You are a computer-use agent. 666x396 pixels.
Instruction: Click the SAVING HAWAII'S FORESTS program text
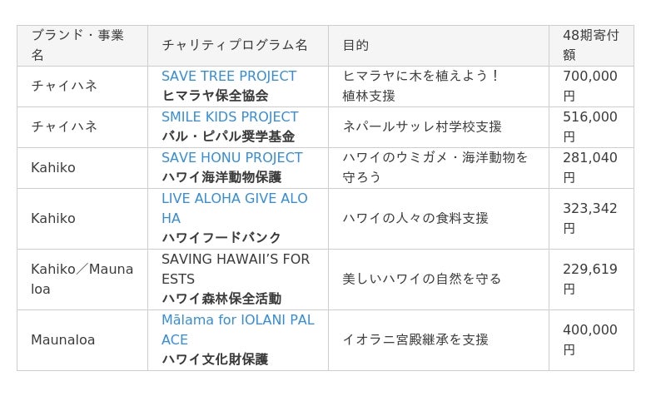click(236, 269)
